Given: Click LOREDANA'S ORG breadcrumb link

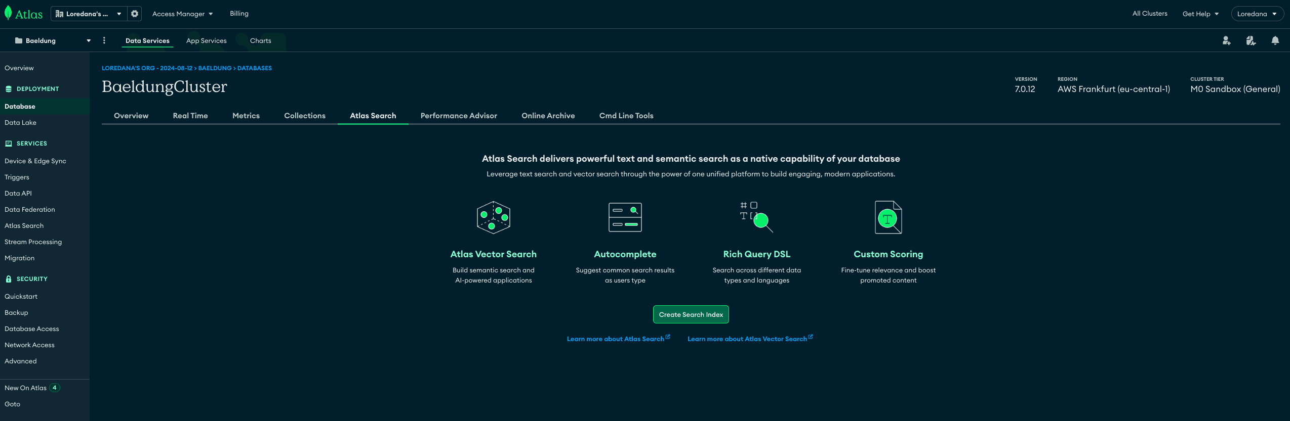Looking at the screenshot, I should [x=147, y=68].
